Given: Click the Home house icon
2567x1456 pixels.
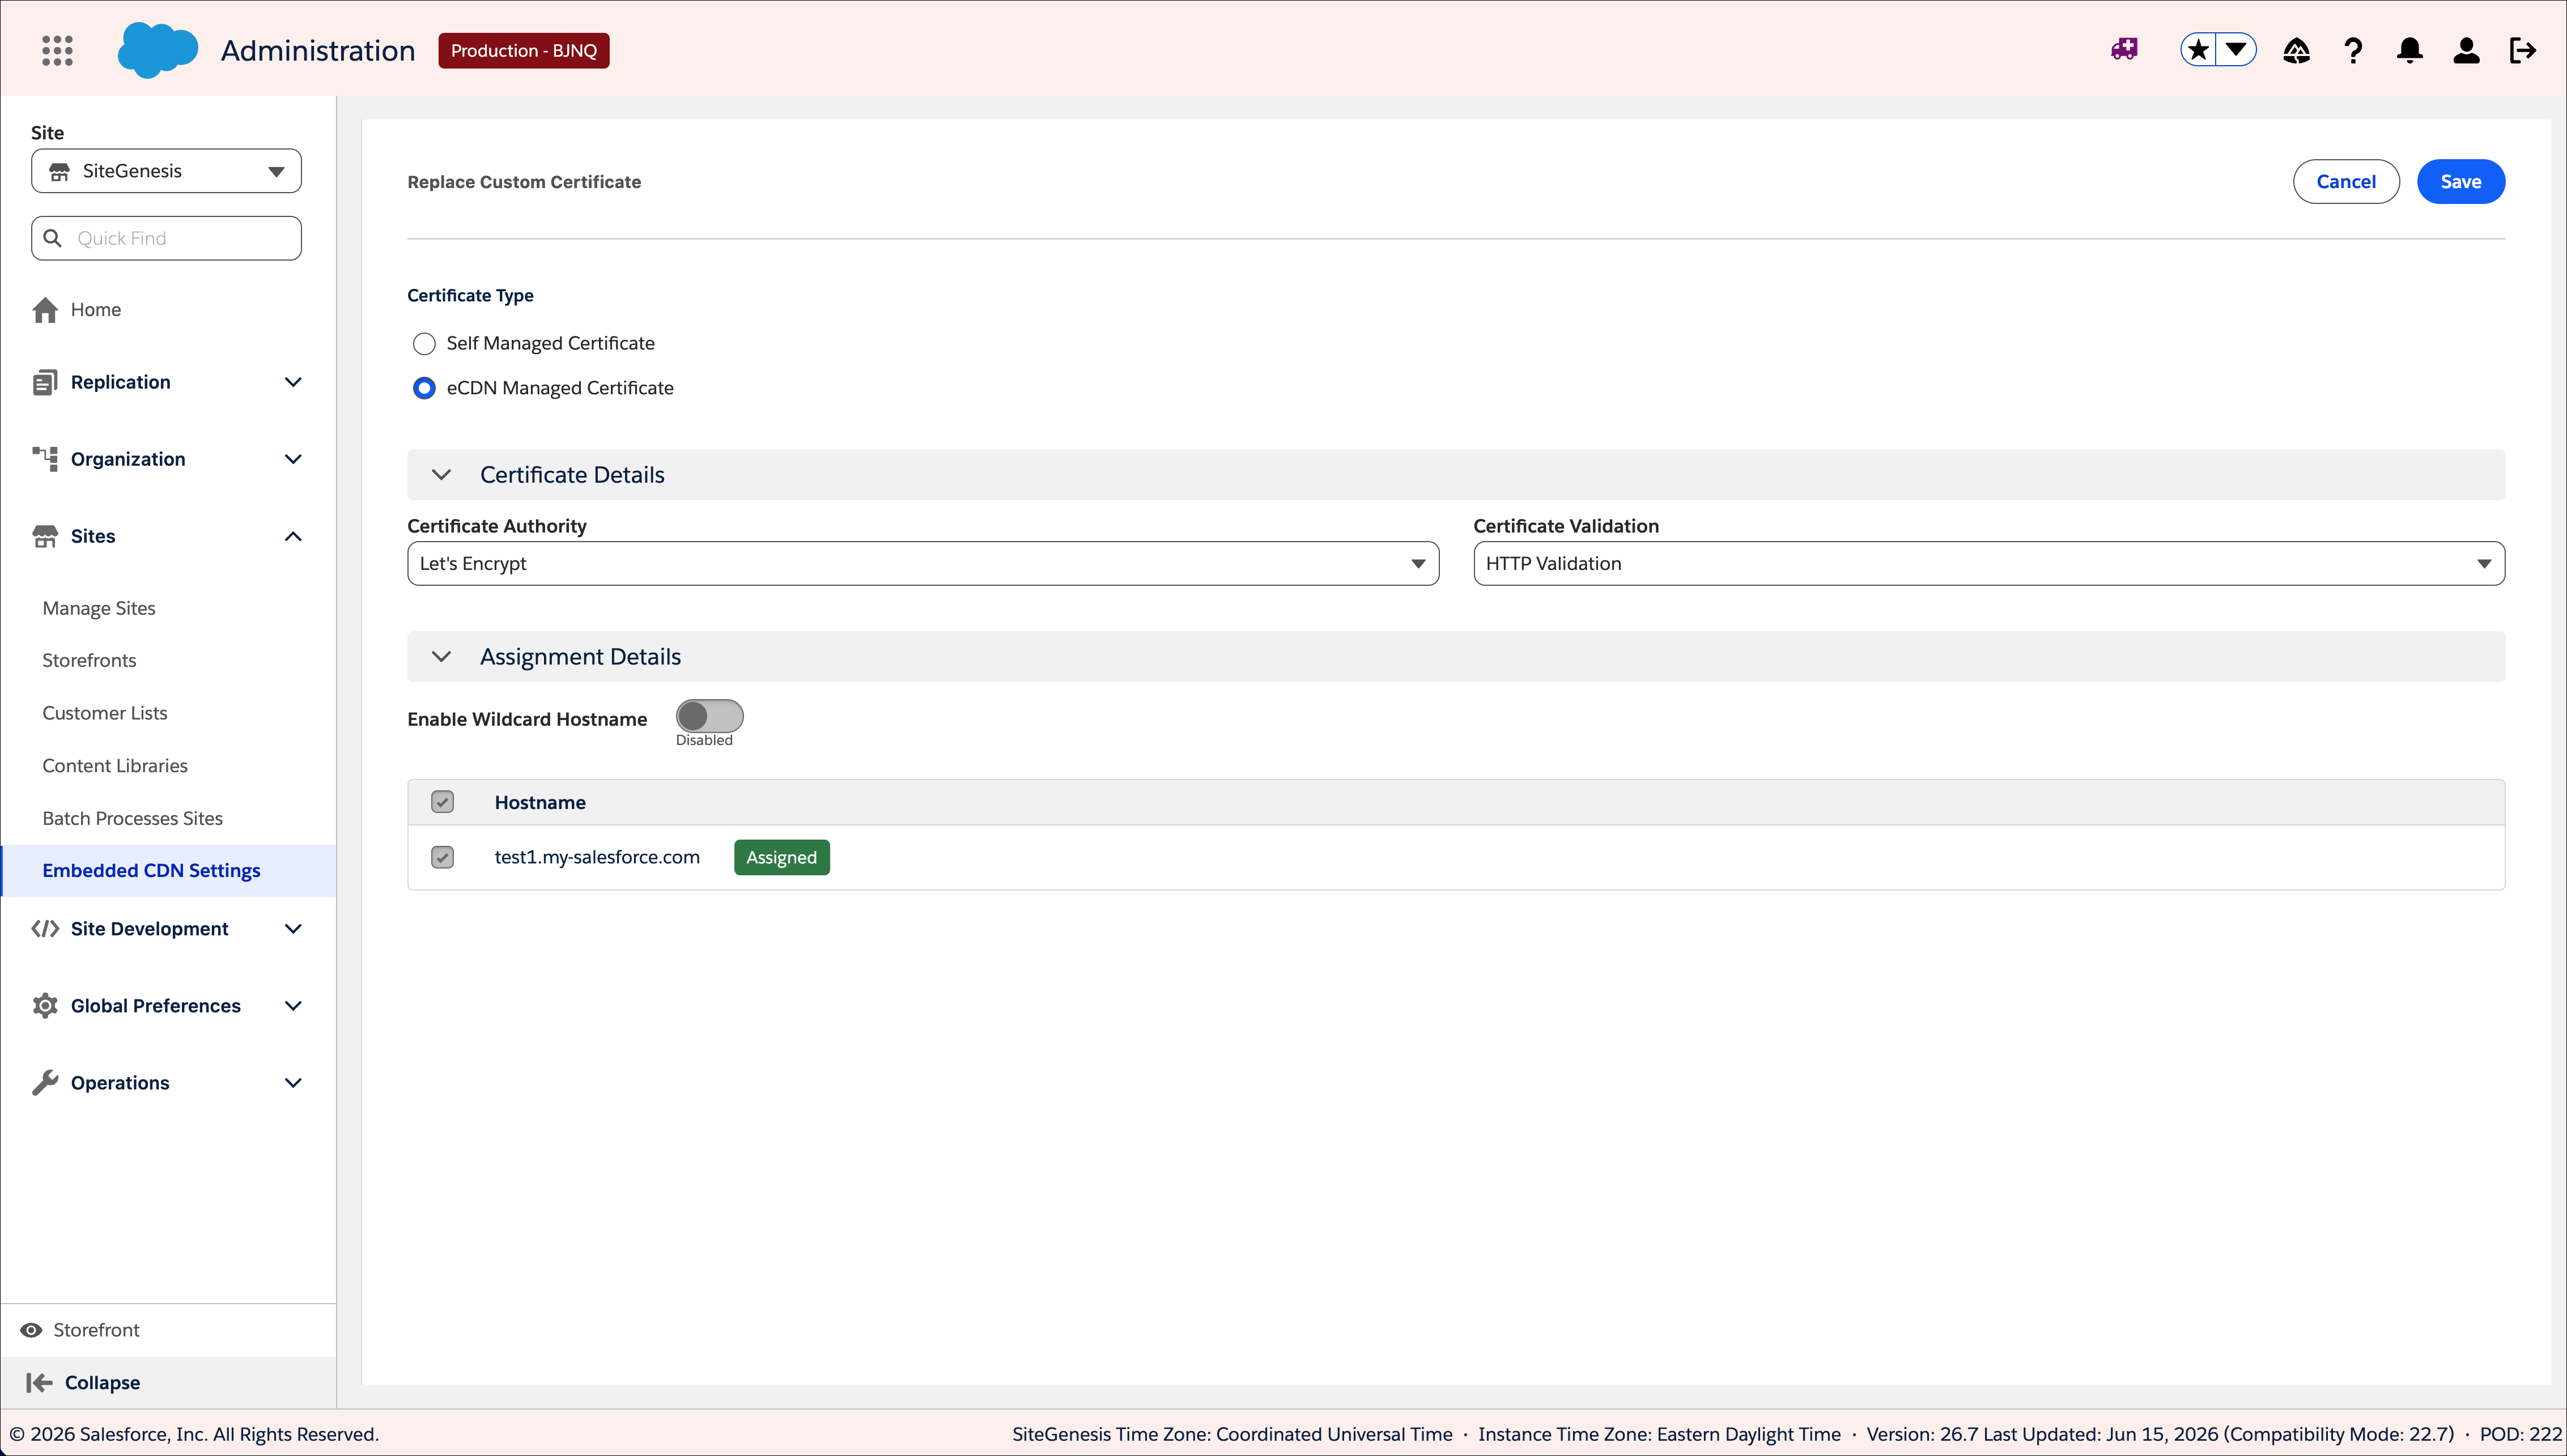Looking at the screenshot, I should [x=45, y=310].
